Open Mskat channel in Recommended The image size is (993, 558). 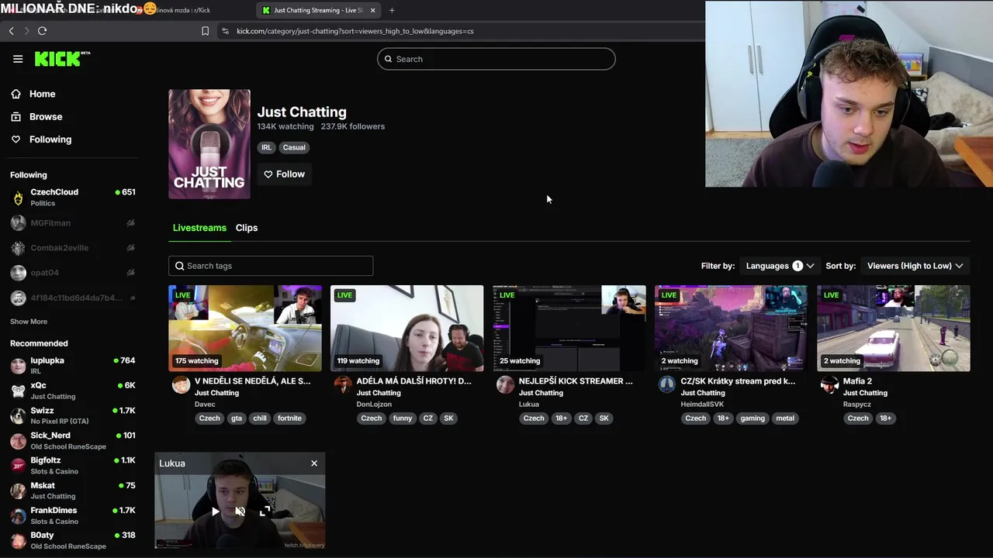pos(73,491)
